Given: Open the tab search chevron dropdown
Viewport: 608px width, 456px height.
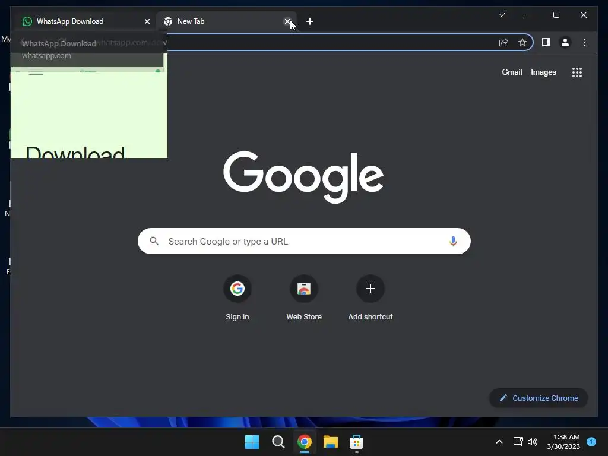Looking at the screenshot, I should pyautogui.click(x=501, y=15).
